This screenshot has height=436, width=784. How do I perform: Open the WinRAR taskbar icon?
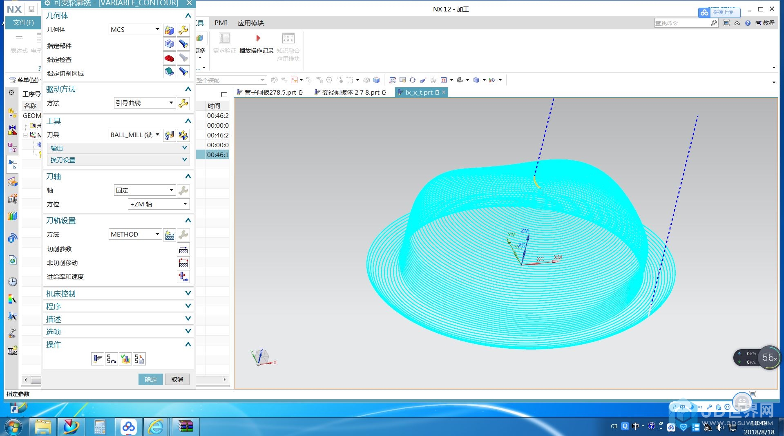coord(185,427)
